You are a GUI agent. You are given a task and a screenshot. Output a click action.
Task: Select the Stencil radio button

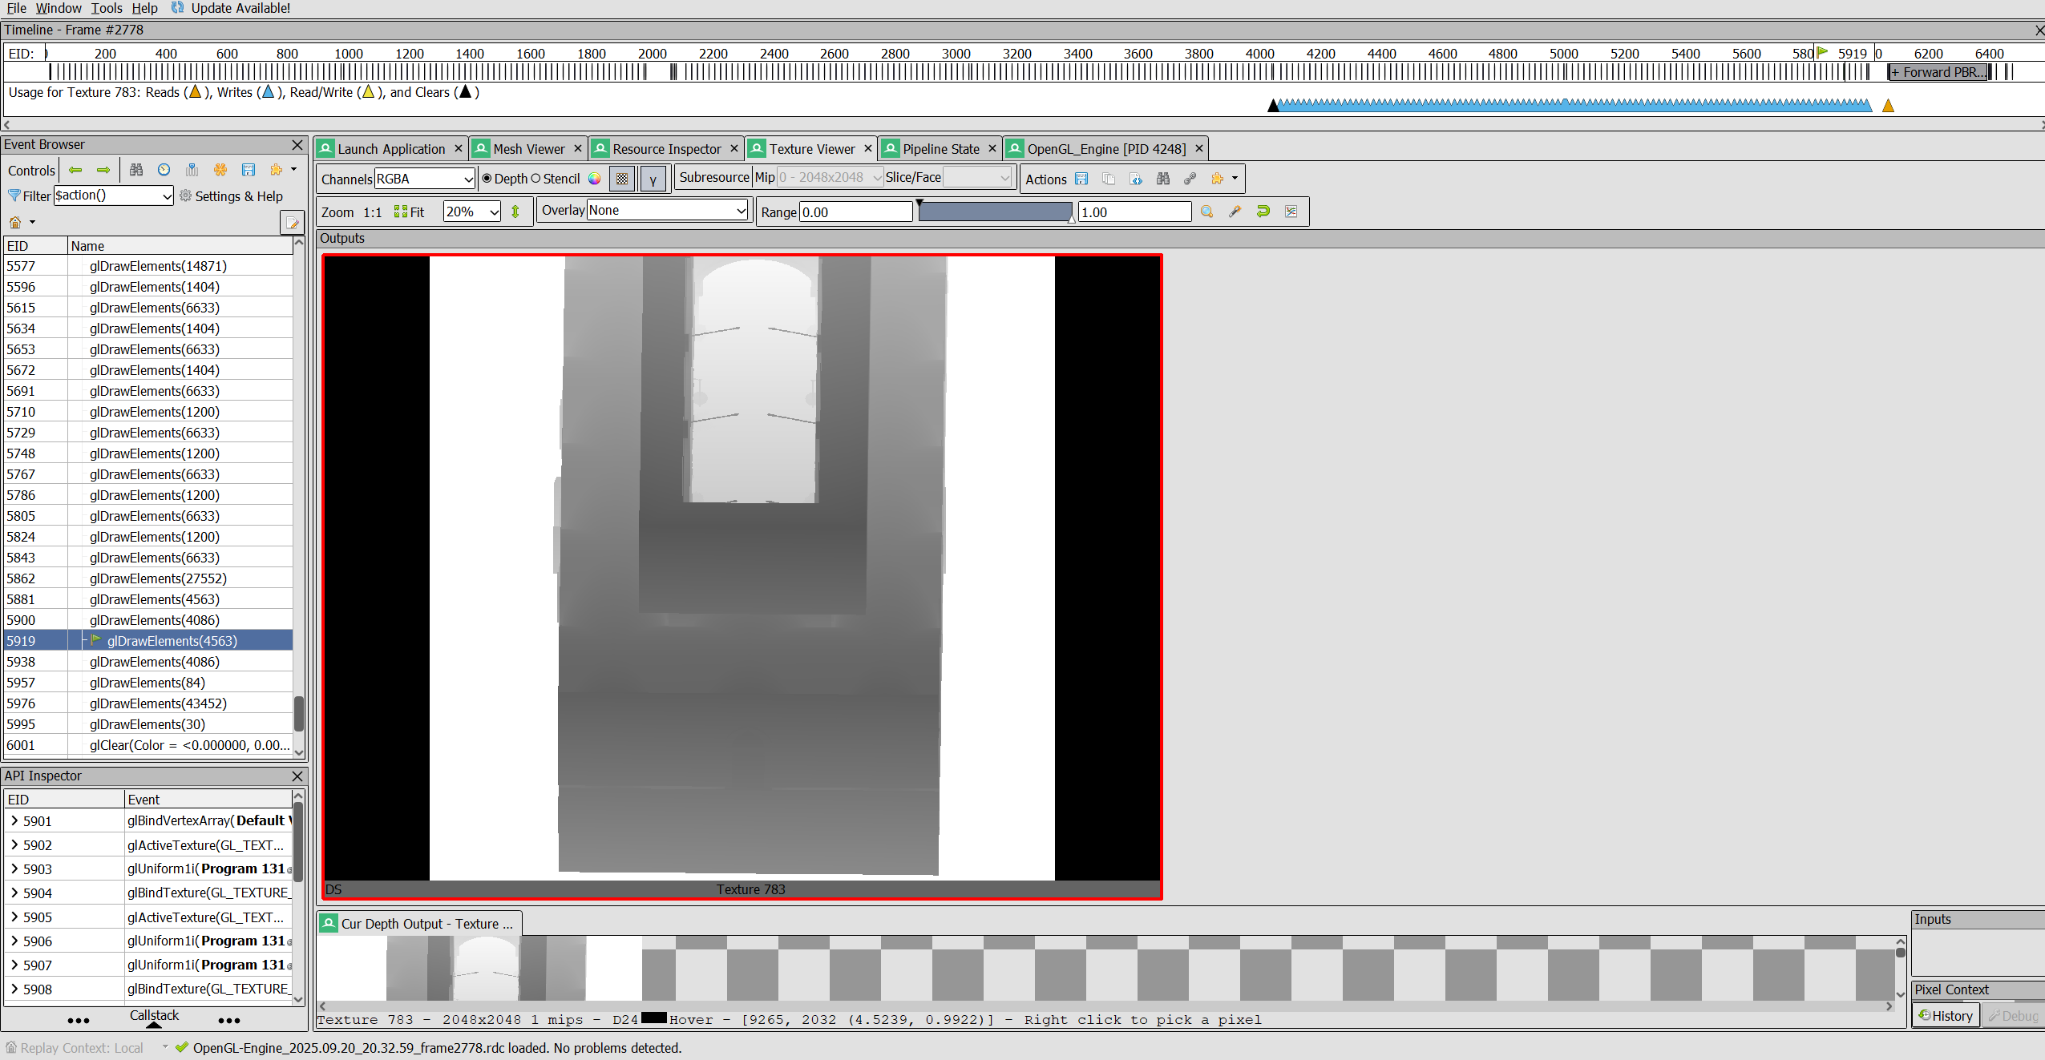(x=536, y=179)
